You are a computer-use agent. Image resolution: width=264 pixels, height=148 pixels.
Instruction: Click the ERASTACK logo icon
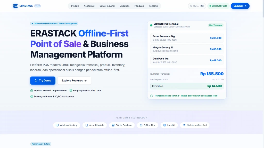point(15,6)
